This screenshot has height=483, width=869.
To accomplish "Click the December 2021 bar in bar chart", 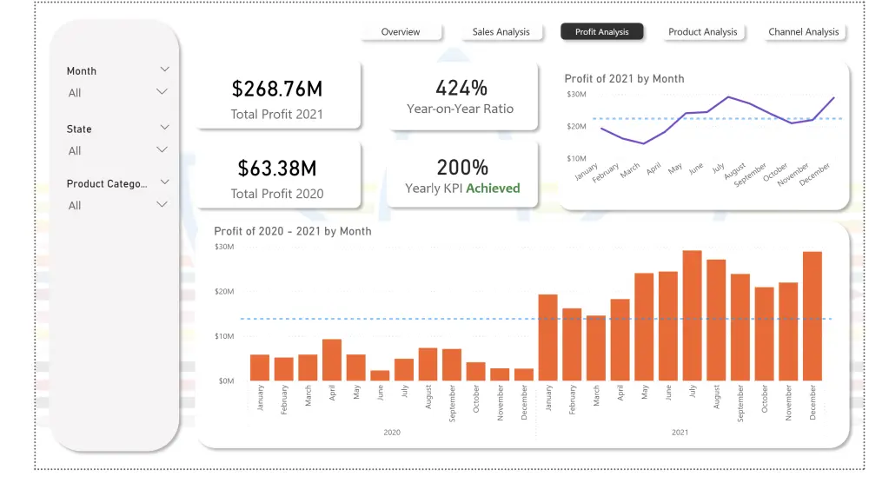I will click(x=813, y=316).
